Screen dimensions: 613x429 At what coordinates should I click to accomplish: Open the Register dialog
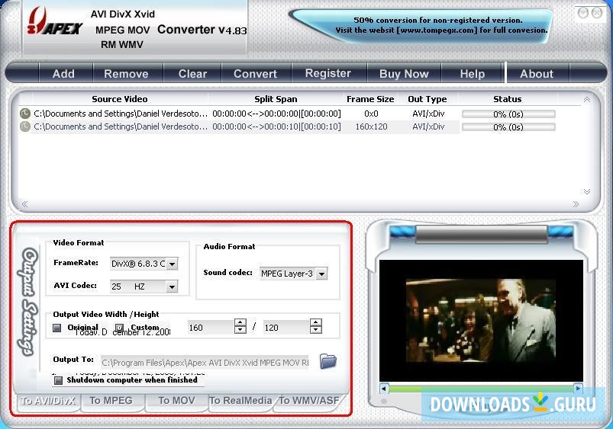point(328,73)
